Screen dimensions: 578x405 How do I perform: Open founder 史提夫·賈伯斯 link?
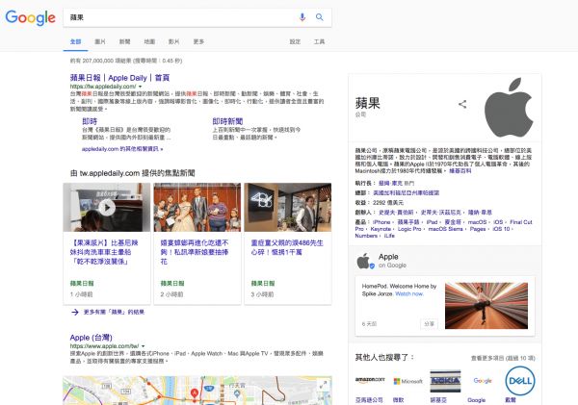(396, 212)
